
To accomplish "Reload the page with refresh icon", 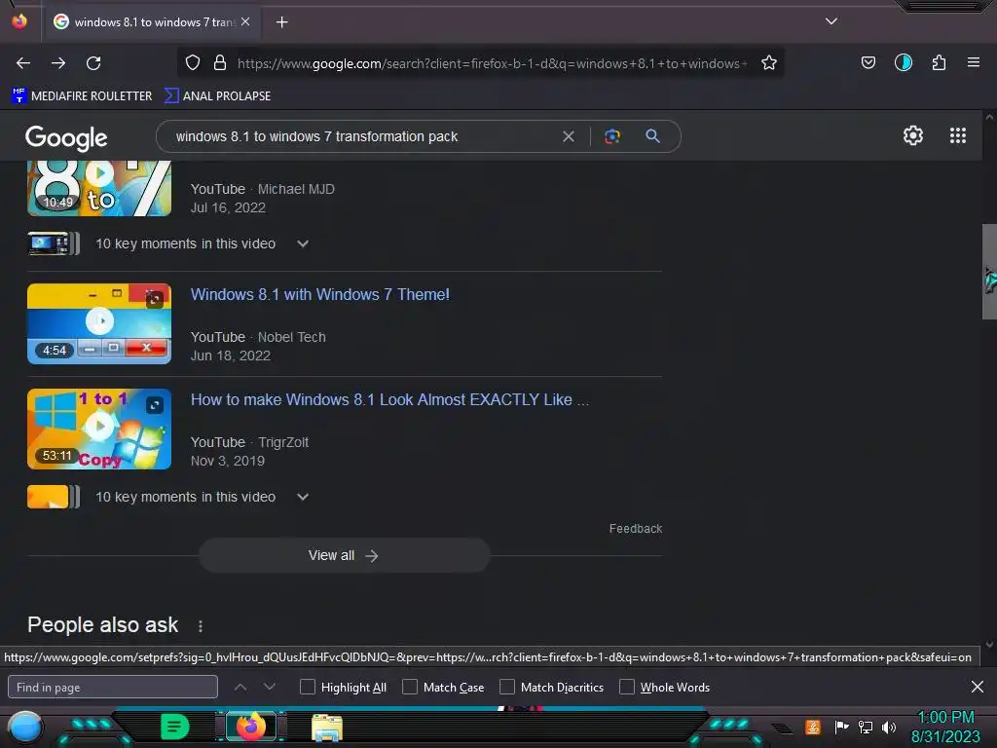I will point(93,63).
